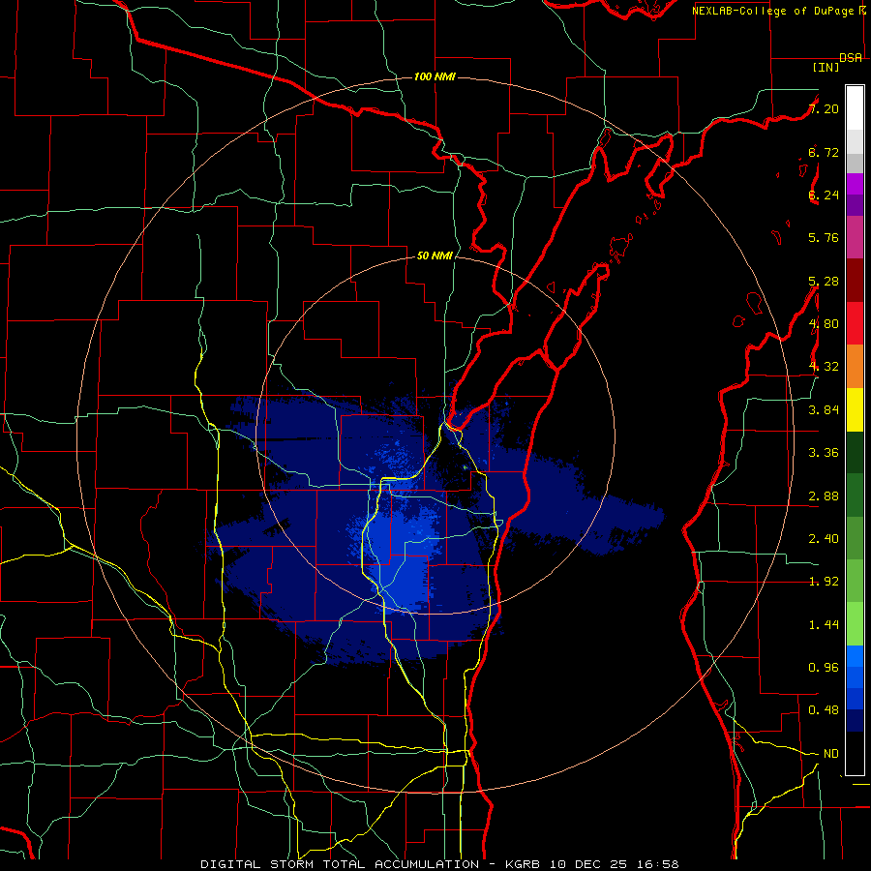
Task: Click the NEXLAB-College of DuPage credit text
Action: [x=779, y=11]
